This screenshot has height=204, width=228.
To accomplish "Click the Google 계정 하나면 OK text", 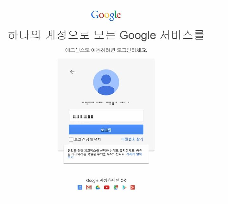I will (x=106, y=181).
